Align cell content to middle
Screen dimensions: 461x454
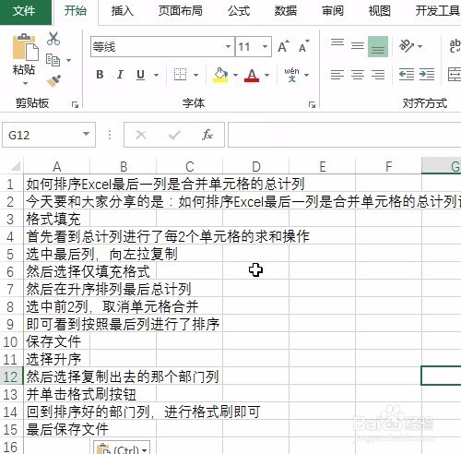point(358,46)
